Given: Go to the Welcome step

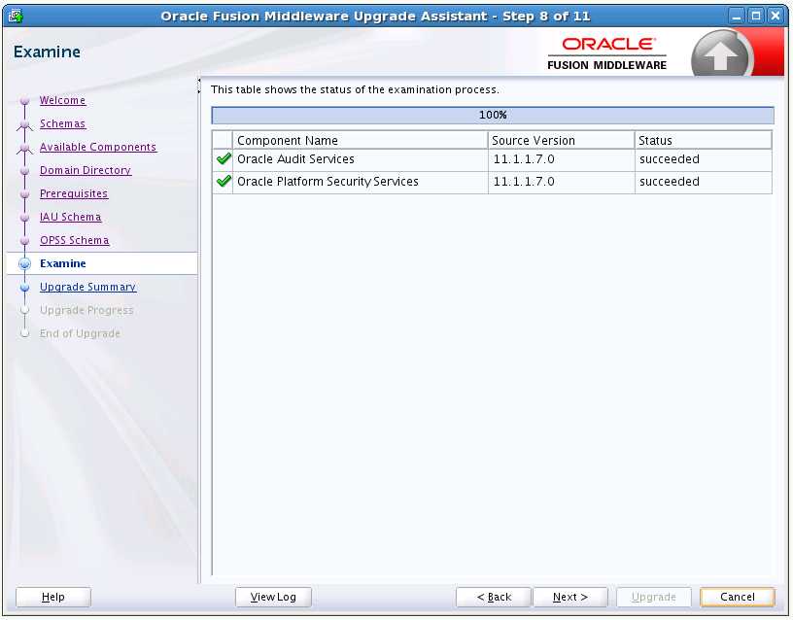Looking at the screenshot, I should point(63,100).
